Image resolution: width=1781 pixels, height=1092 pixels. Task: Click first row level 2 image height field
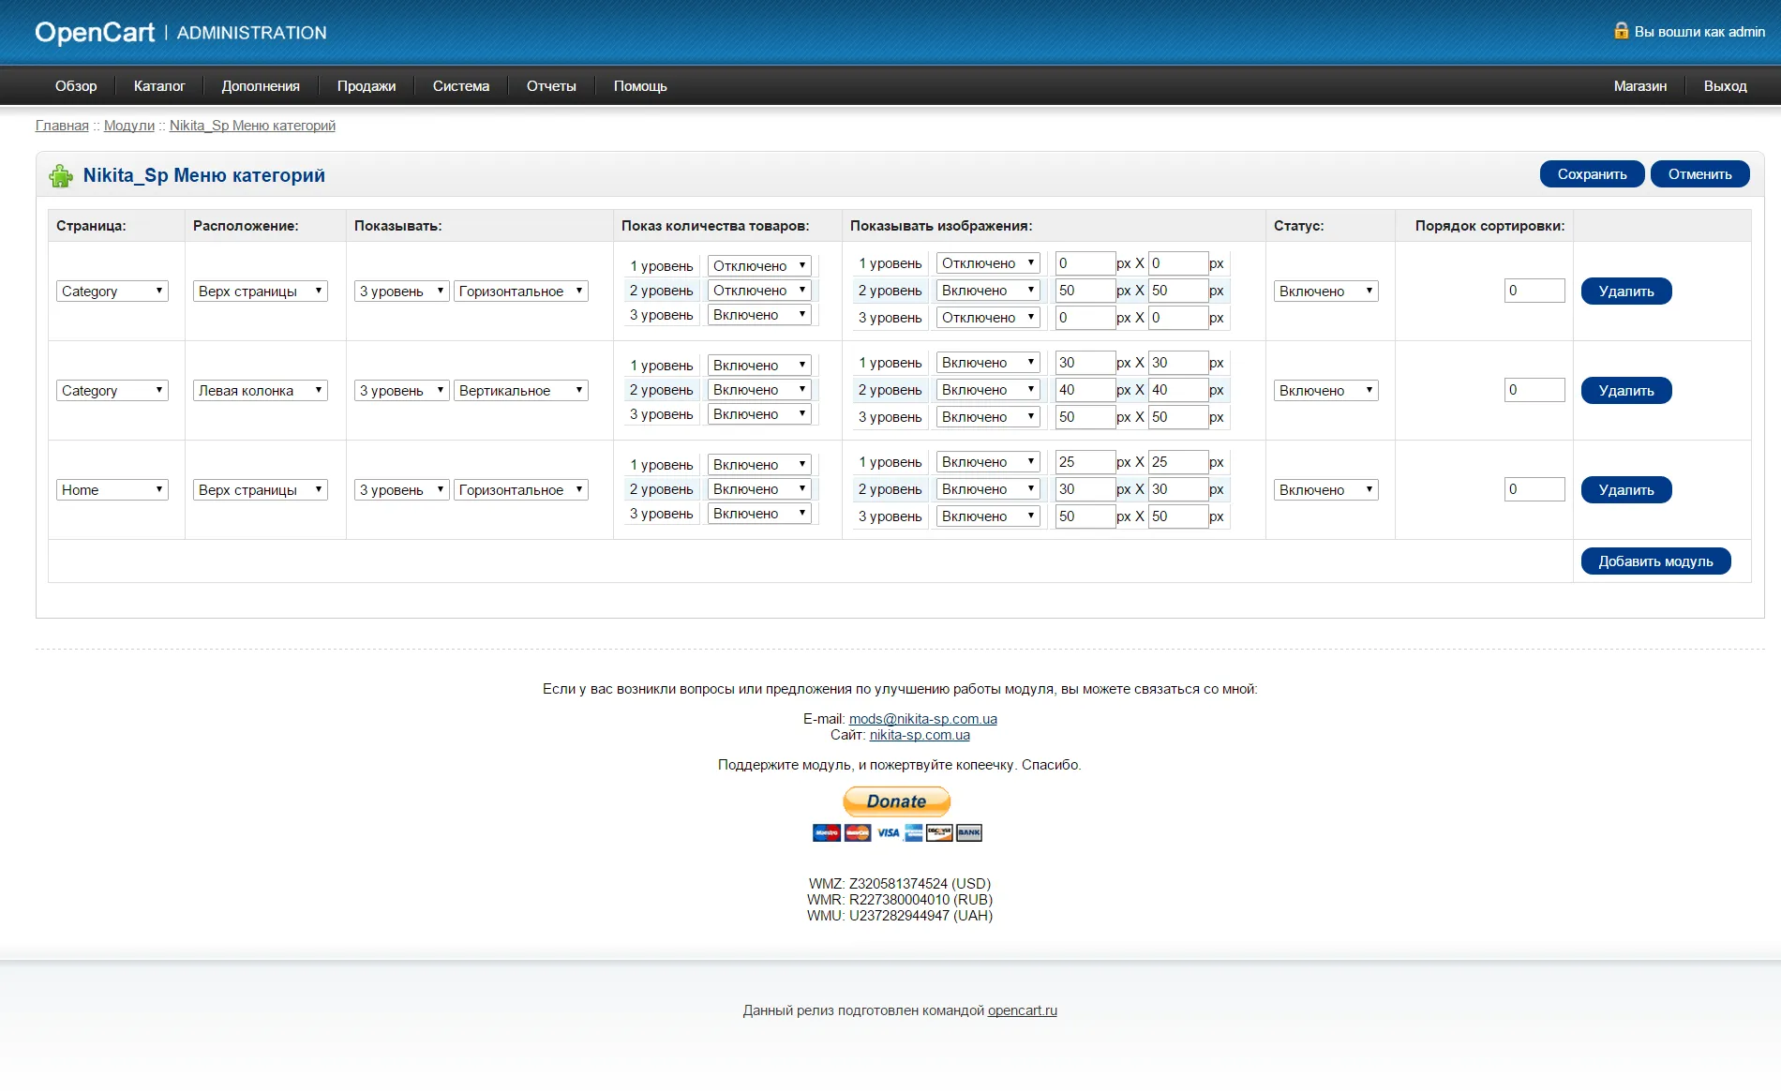pyautogui.click(x=1178, y=291)
